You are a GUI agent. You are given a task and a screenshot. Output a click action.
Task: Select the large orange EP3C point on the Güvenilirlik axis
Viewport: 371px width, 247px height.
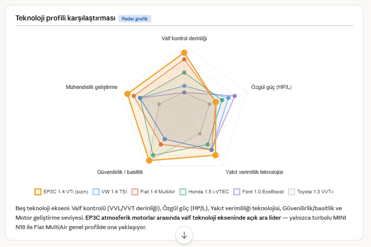pyautogui.click(x=149, y=160)
